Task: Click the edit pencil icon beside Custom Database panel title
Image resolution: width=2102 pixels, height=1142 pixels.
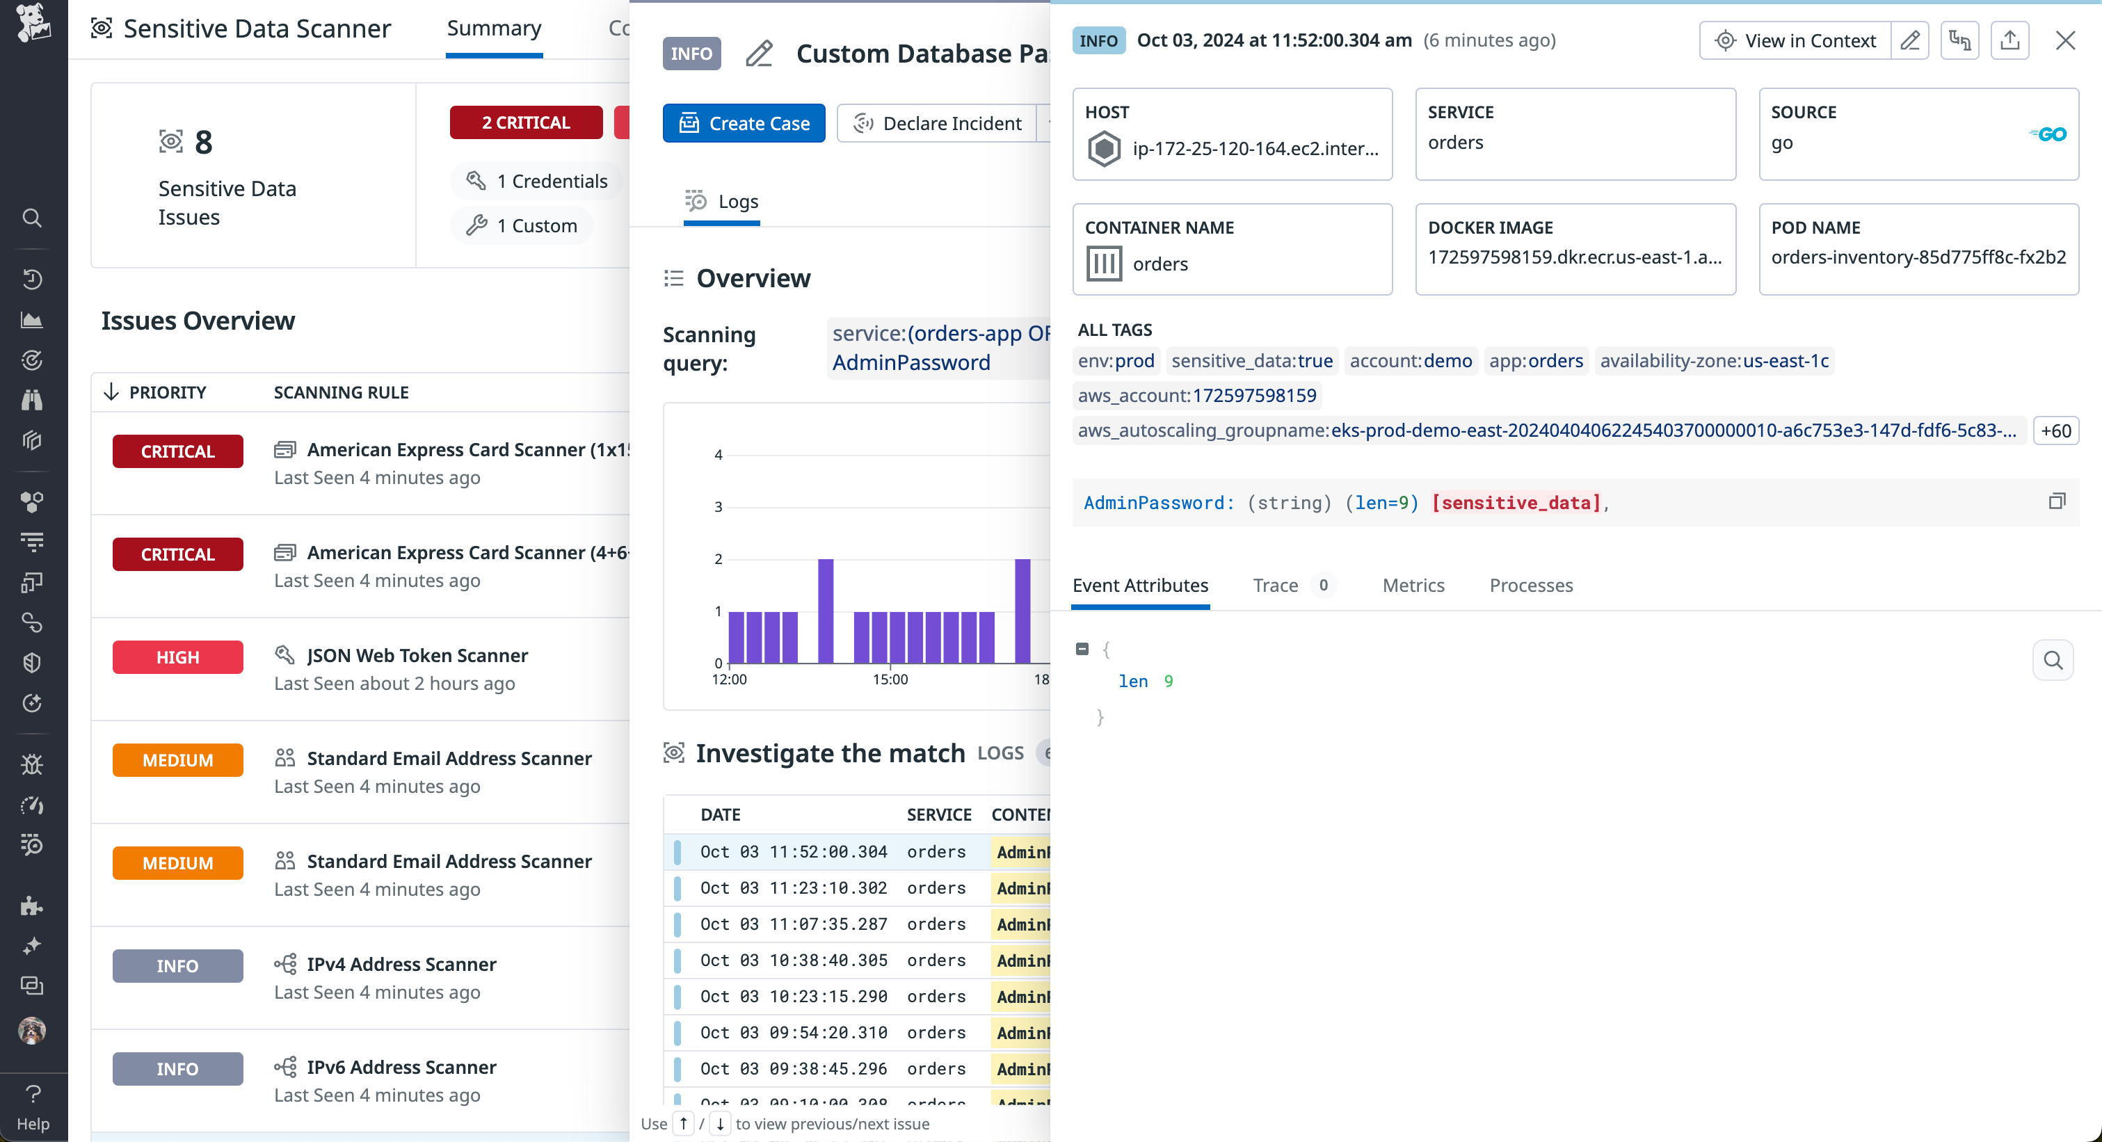Action: point(759,54)
